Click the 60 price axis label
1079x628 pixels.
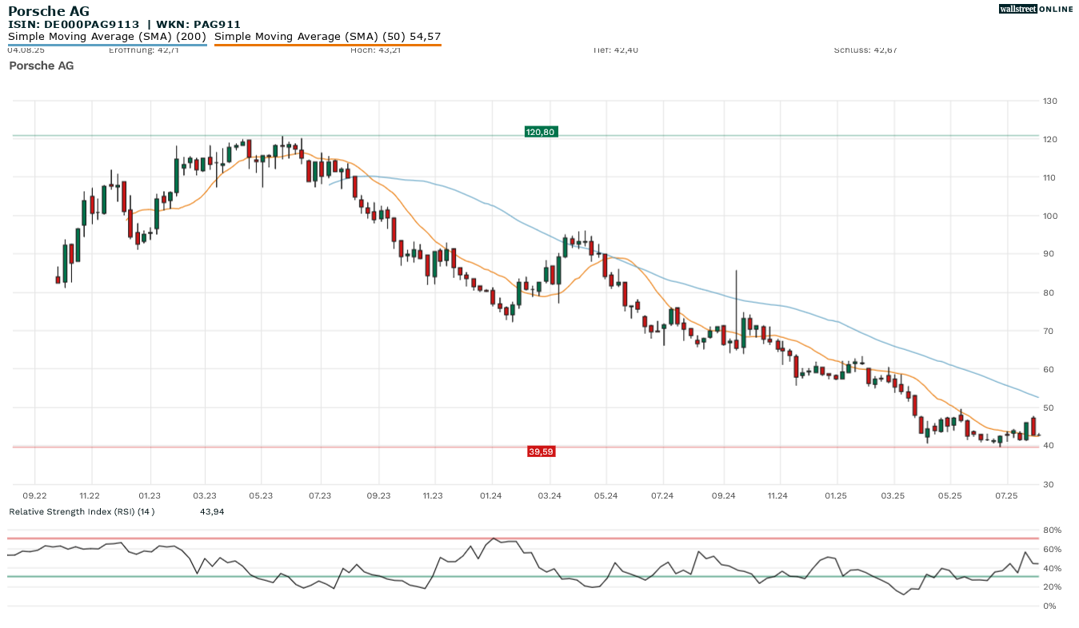coord(1048,369)
